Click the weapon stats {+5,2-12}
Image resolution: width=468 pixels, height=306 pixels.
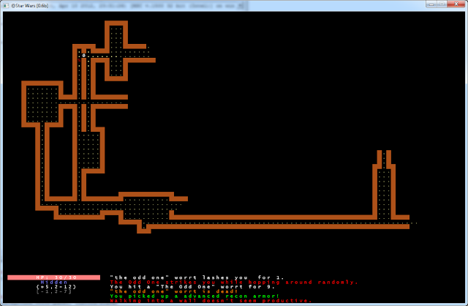[56, 287]
